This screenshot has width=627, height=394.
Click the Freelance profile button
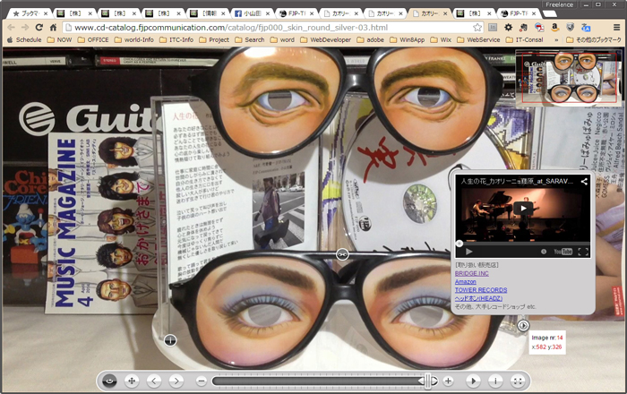pyautogui.click(x=560, y=4)
